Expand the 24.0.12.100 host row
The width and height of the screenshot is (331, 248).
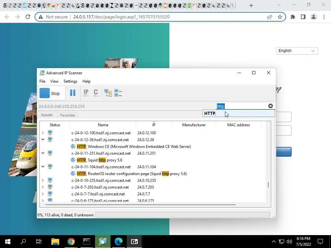pyautogui.click(x=43, y=133)
